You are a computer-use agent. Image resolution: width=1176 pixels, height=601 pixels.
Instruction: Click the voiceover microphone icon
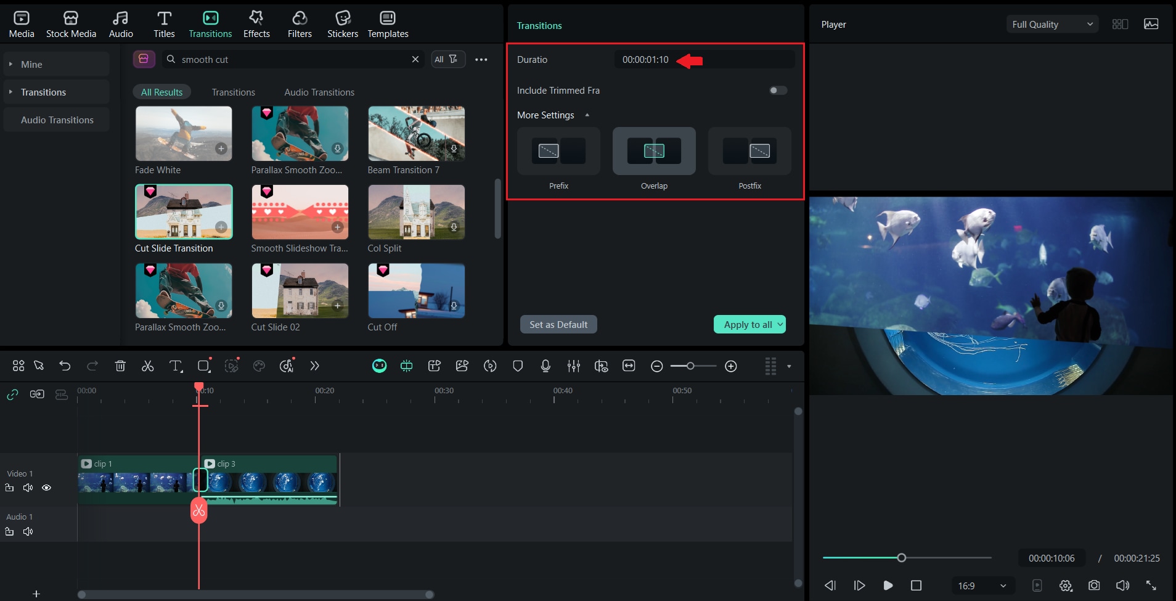[545, 366]
